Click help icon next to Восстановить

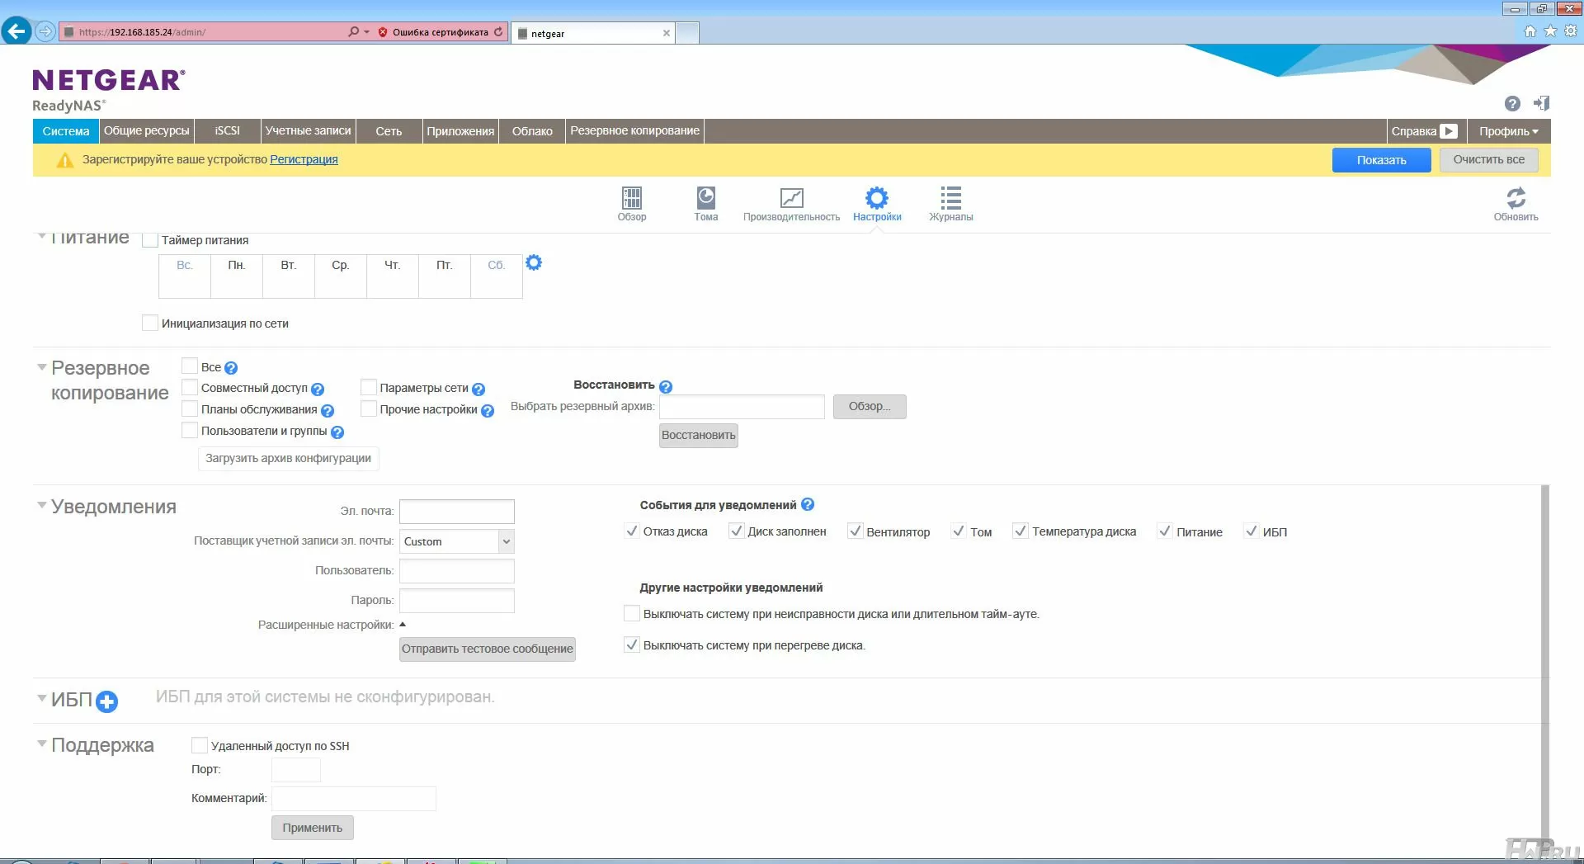[x=666, y=386]
